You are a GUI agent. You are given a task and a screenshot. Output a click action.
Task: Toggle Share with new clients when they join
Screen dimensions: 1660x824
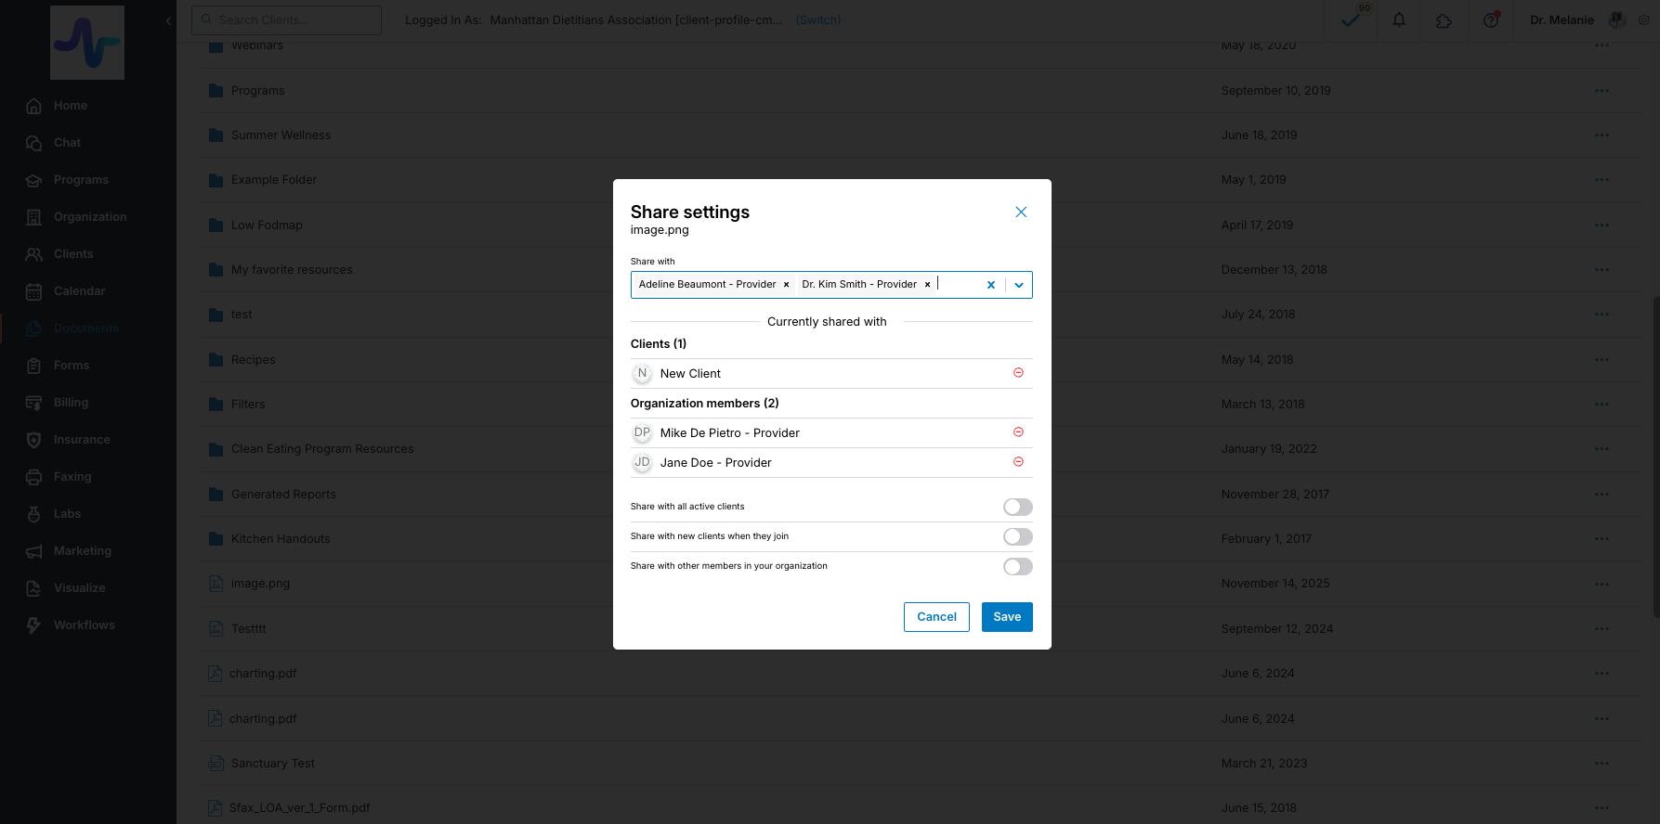click(1017, 536)
